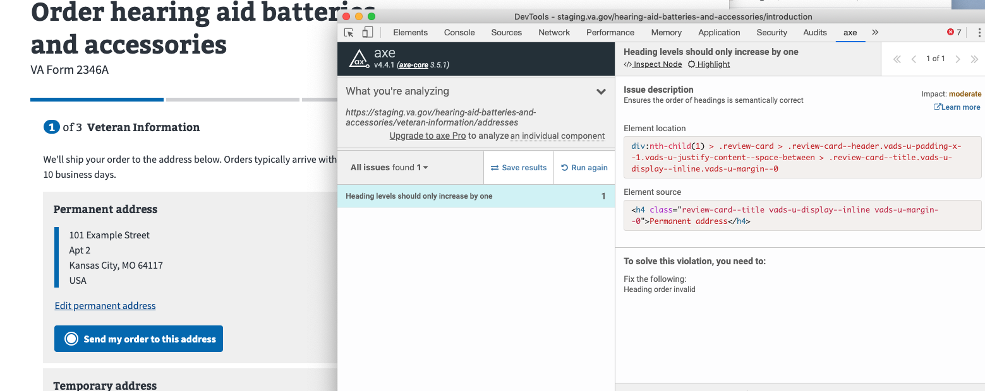The height and width of the screenshot is (391, 985).
Task: Click Edit permanent address link
Action: tap(105, 306)
